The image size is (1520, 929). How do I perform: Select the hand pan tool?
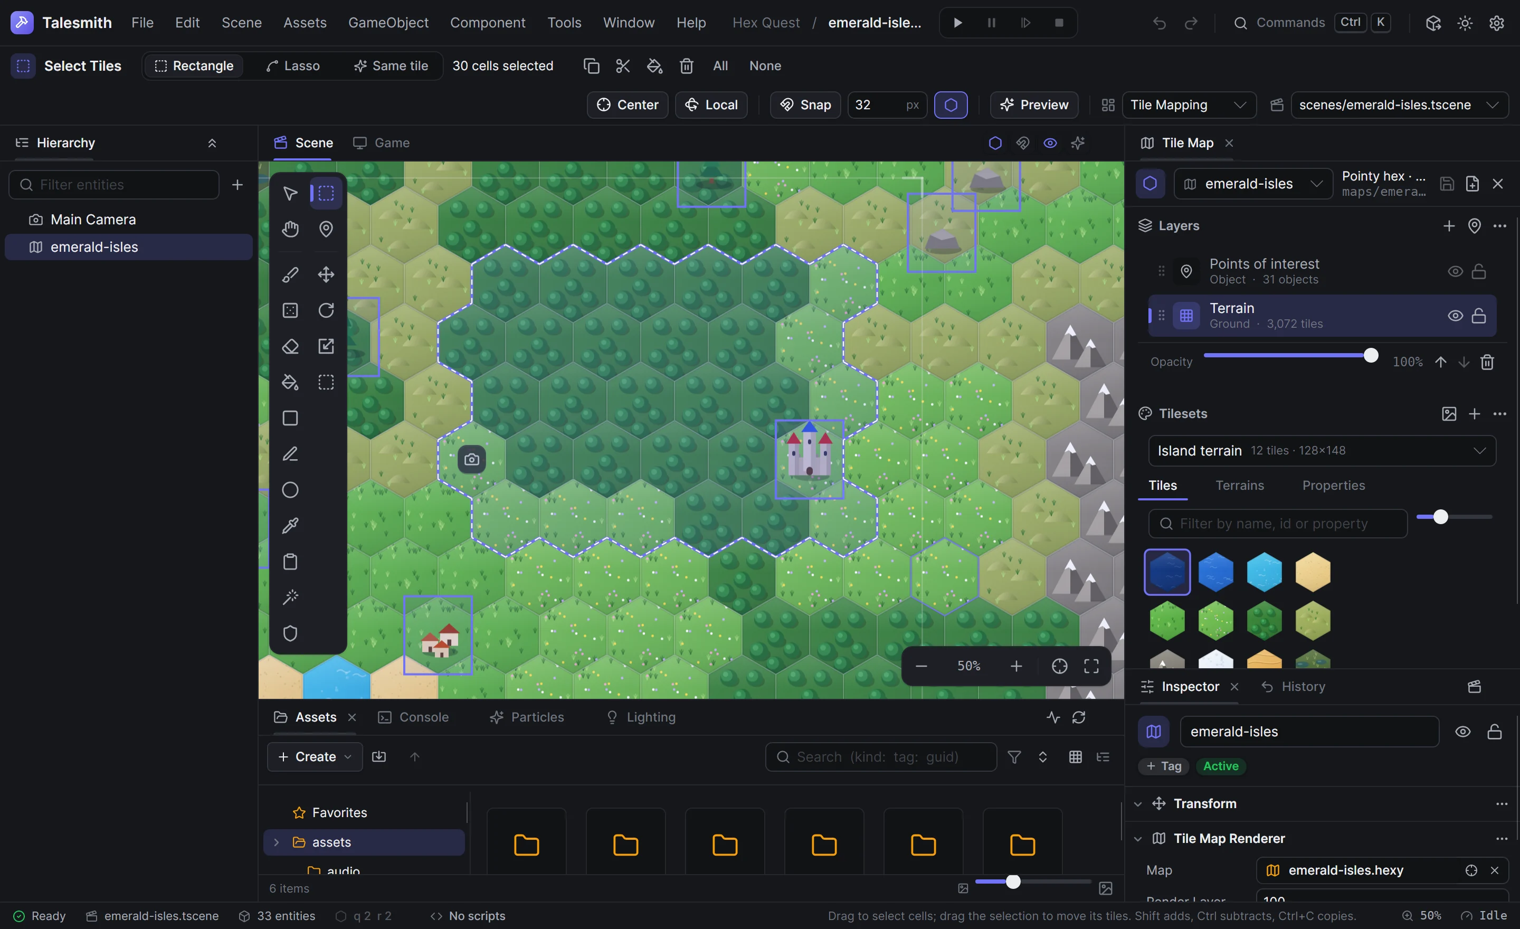pos(290,229)
